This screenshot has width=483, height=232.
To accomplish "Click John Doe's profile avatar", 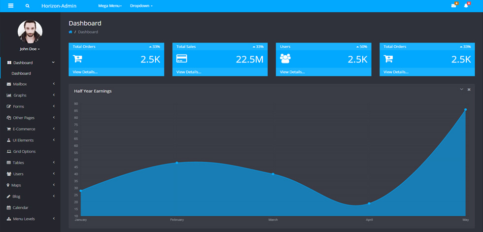I will tap(30, 32).
